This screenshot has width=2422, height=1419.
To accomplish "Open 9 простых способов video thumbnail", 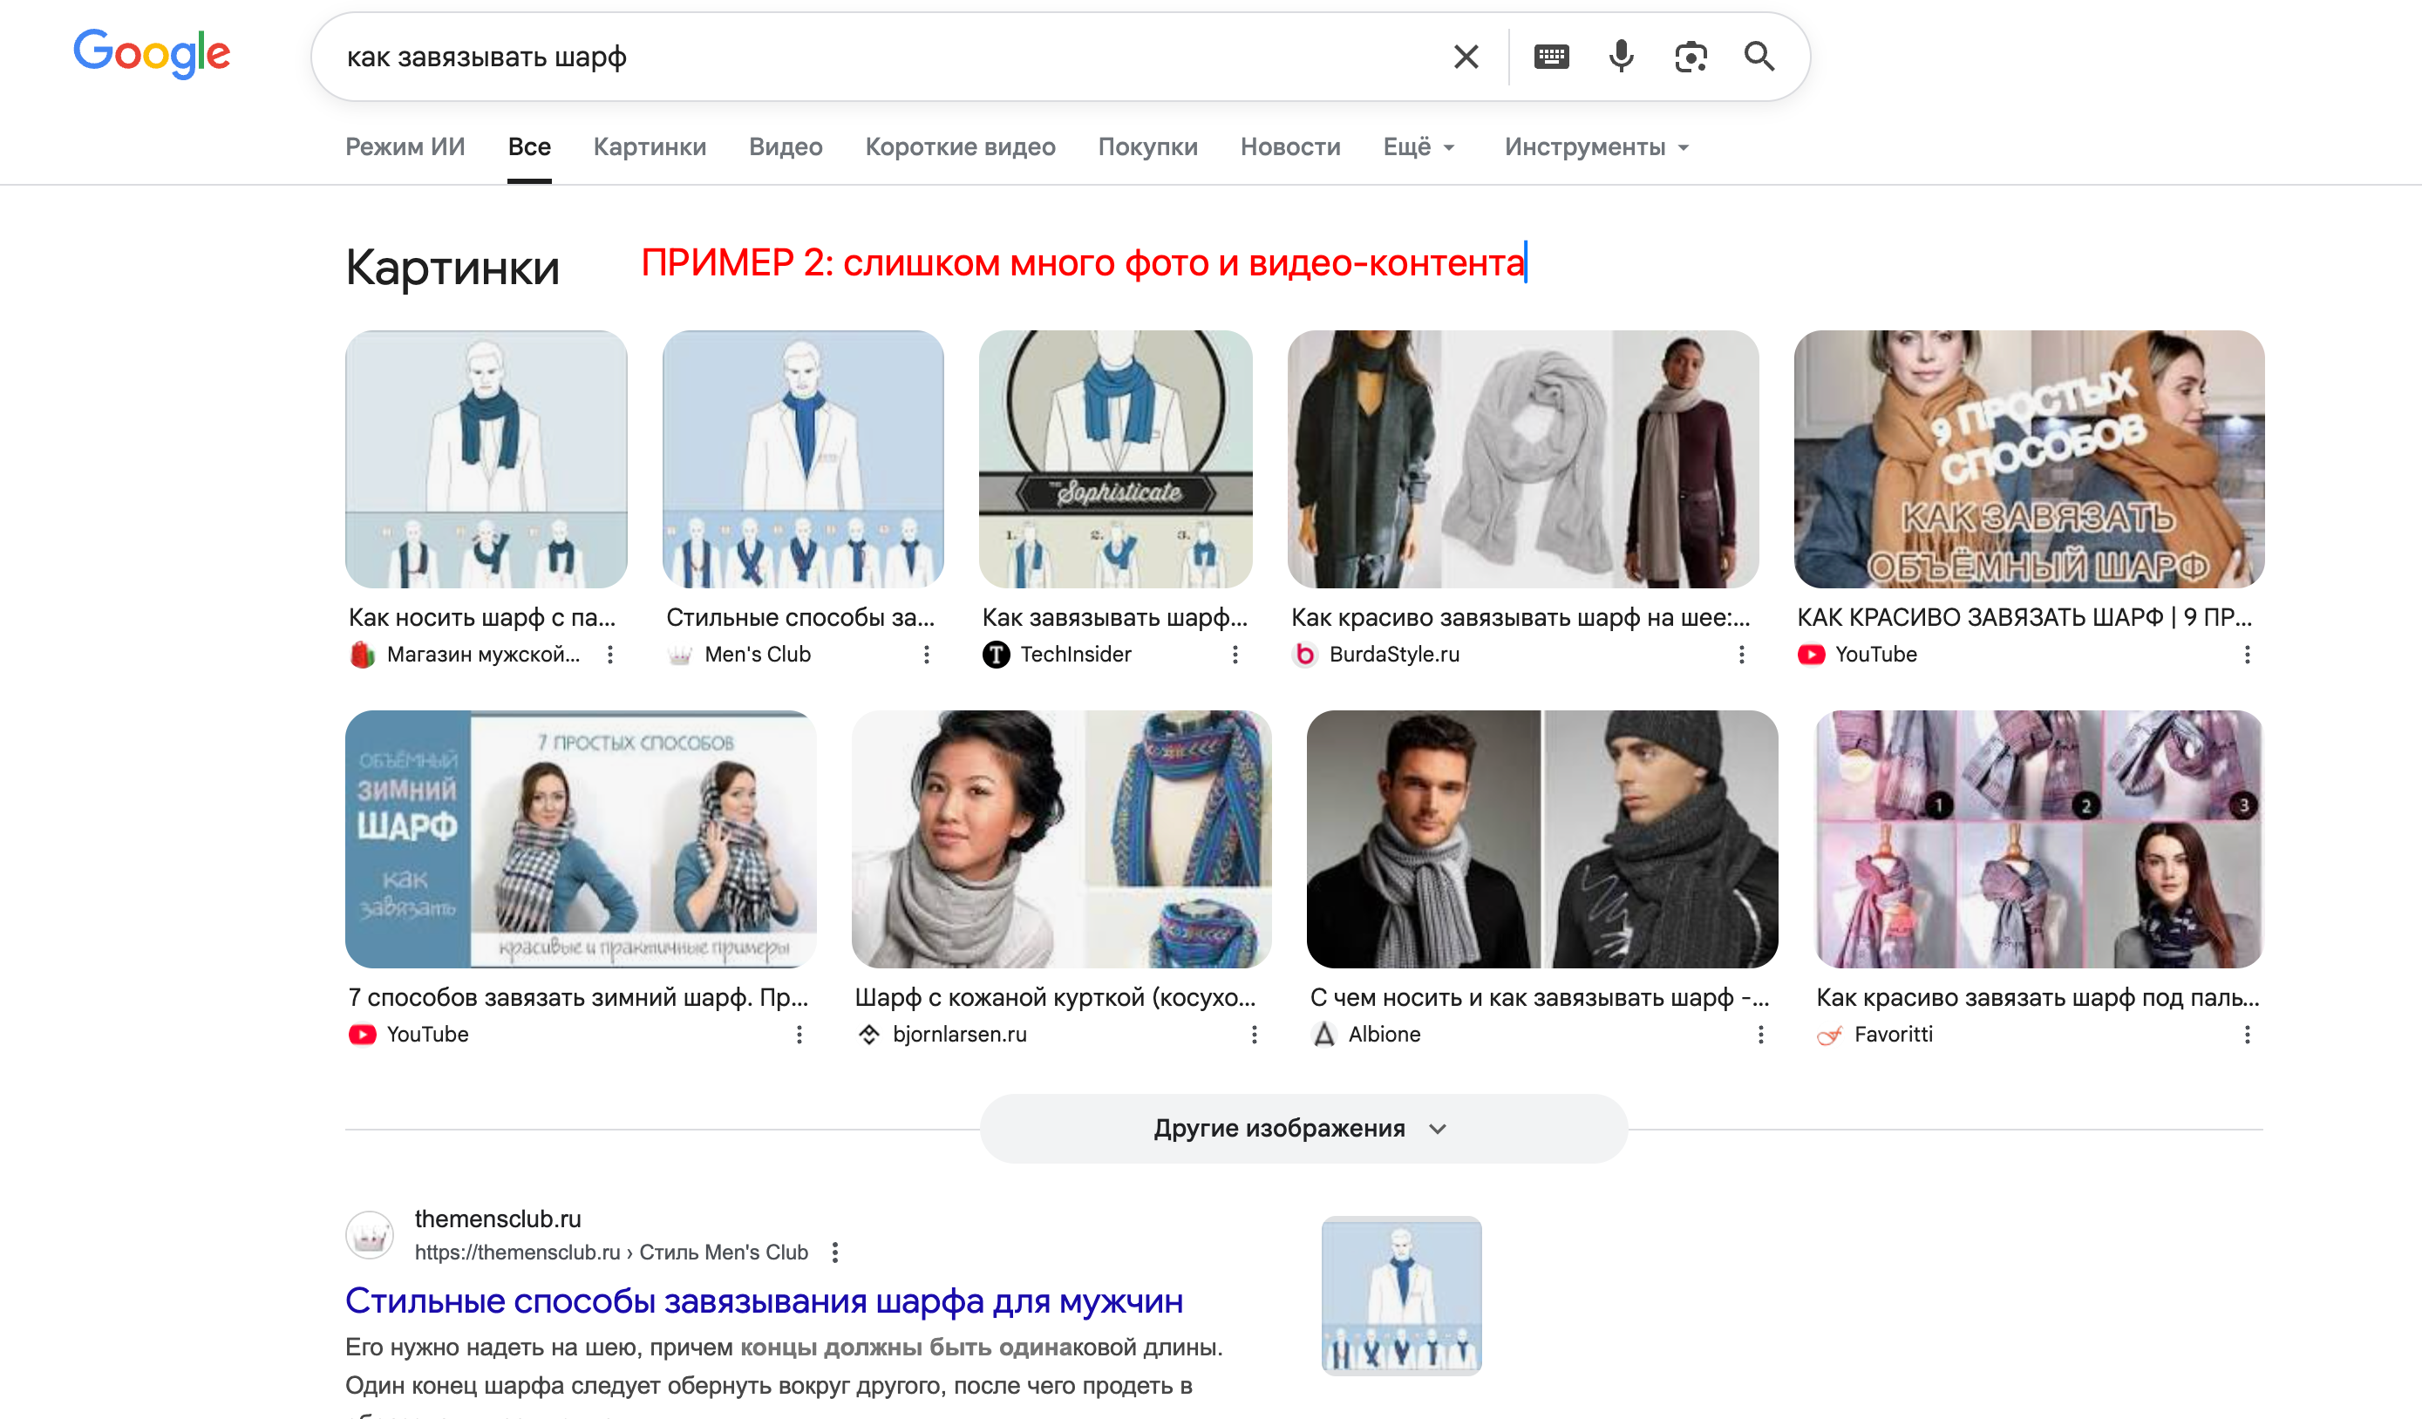I will (x=2029, y=459).
